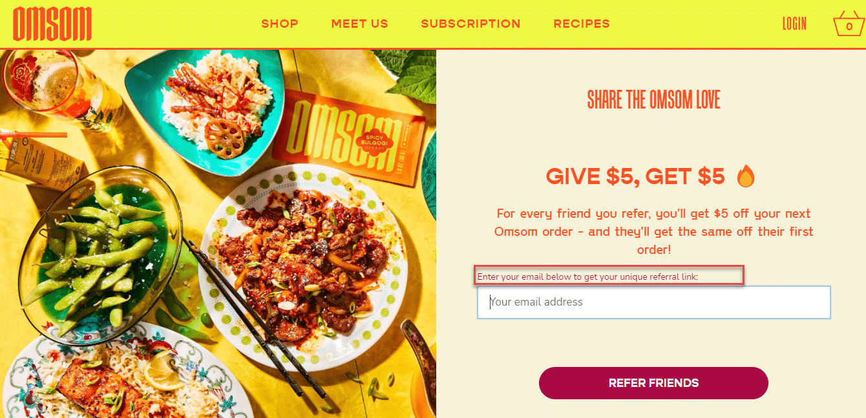Open the MEET US page
The width and height of the screenshot is (866, 418).
click(360, 24)
